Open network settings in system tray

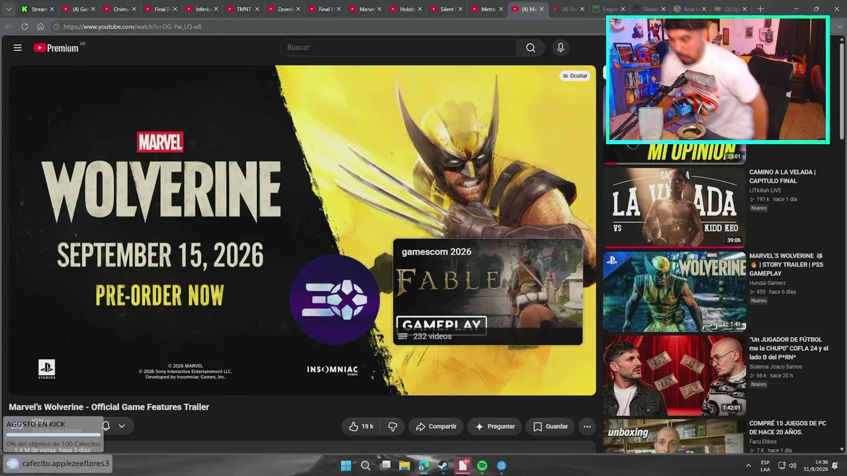[781, 465]
